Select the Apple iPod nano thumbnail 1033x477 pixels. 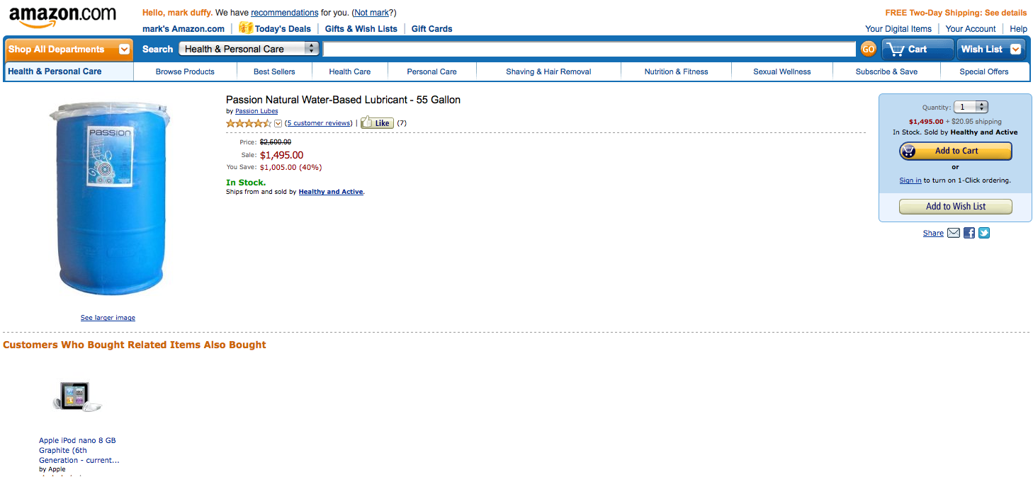[75, 397]
